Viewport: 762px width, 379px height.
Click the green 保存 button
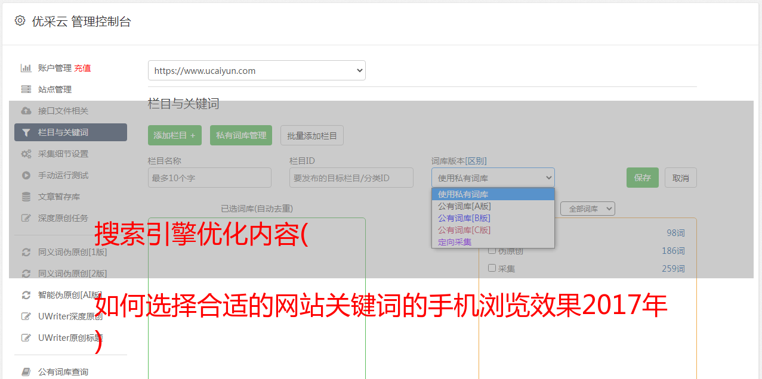pyautogui.click(x=643, y=178)
